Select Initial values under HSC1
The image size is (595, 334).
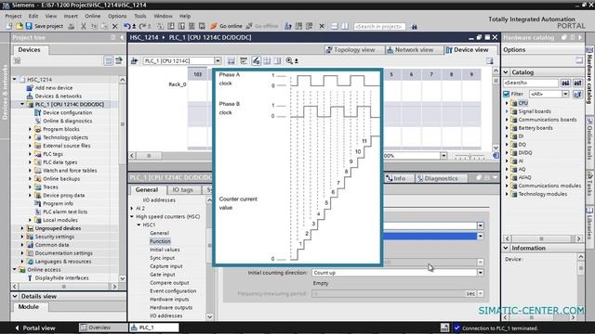coord(165,250)
